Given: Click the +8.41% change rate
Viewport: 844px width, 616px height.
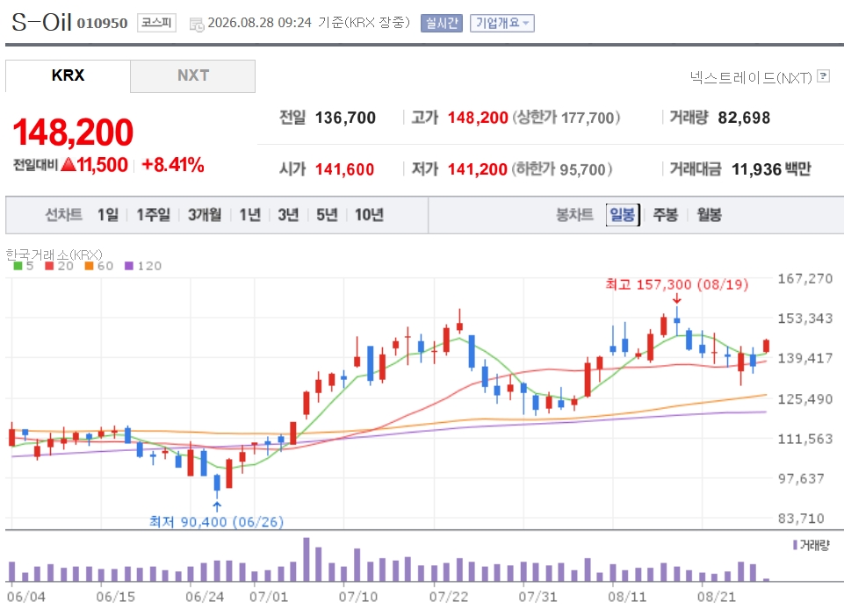Looking at the screenshot, I should [x=172, y=165].
